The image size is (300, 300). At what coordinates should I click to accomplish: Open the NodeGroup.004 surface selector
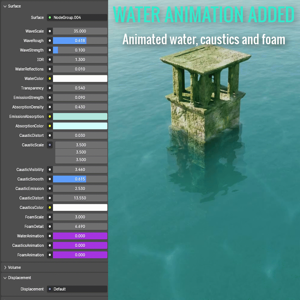coord(79,18)
